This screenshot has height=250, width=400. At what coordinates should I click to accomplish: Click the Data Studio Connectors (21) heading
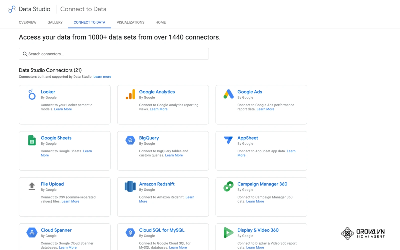click(50, 70)
